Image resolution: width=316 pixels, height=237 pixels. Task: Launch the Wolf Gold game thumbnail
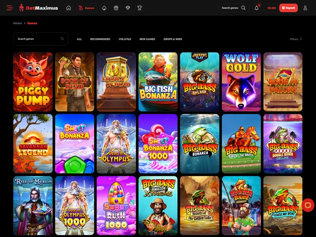pyautogui.click(x=241, y=82)
